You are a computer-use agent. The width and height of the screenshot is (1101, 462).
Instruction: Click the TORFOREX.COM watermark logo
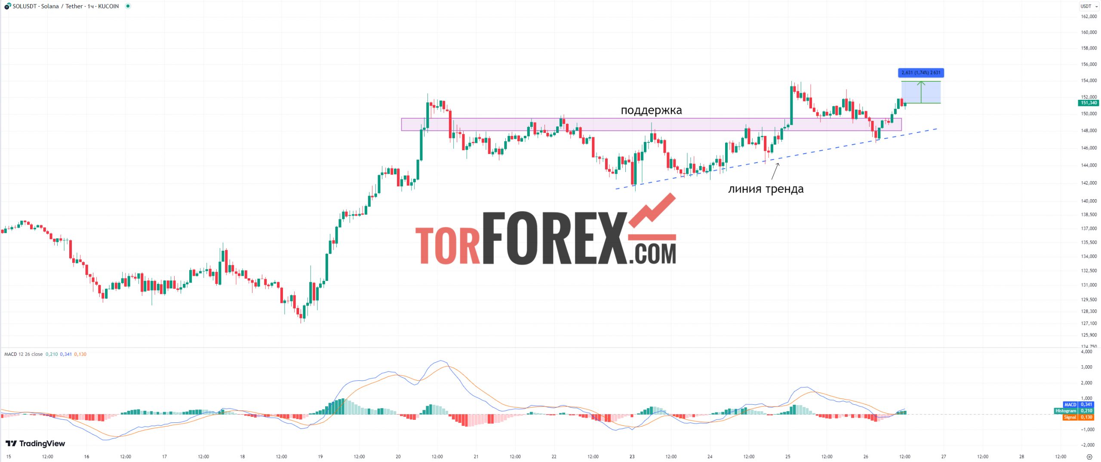point(546,230)
